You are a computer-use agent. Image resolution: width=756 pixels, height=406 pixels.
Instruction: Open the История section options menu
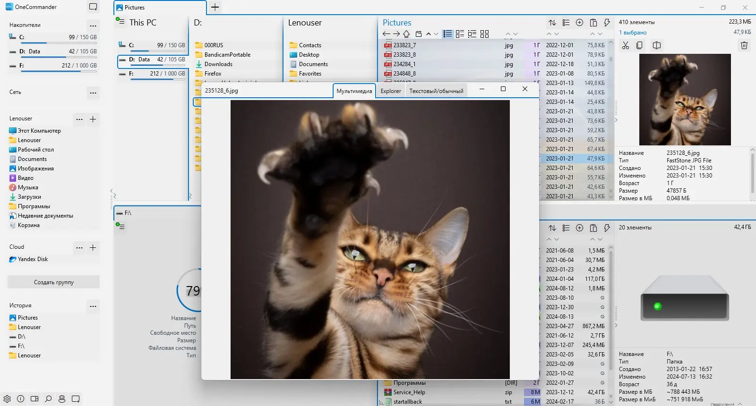click(x=93, y=306)
